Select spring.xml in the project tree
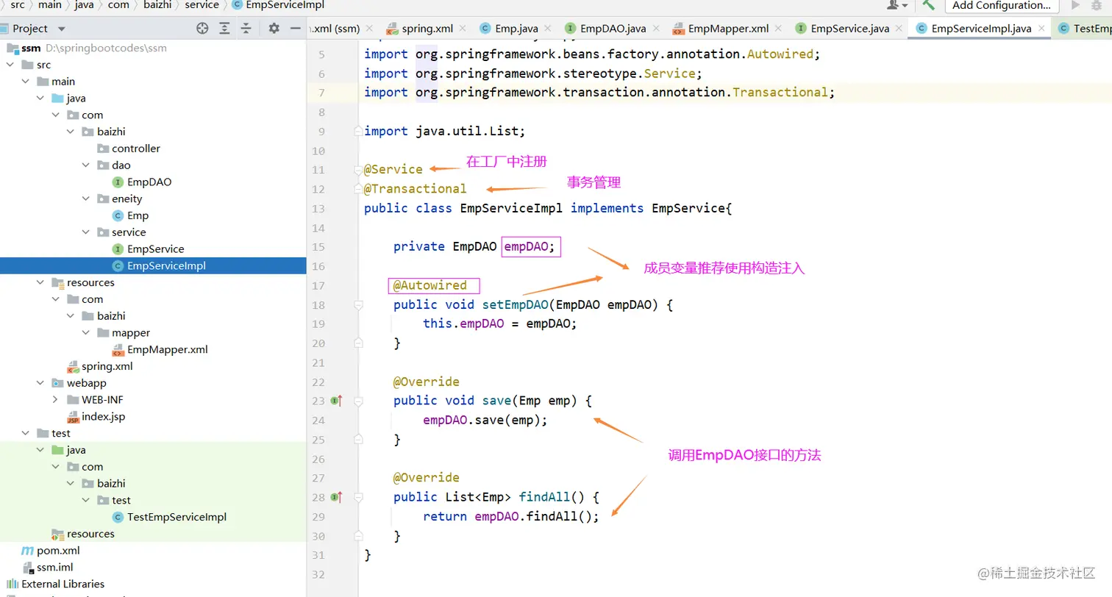The width and height of the screenshot is (1112, 597). coord(107,366)
